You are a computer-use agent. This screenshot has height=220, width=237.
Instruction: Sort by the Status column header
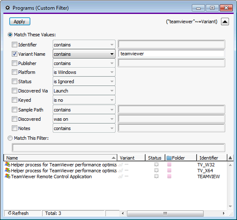(155, 158)
